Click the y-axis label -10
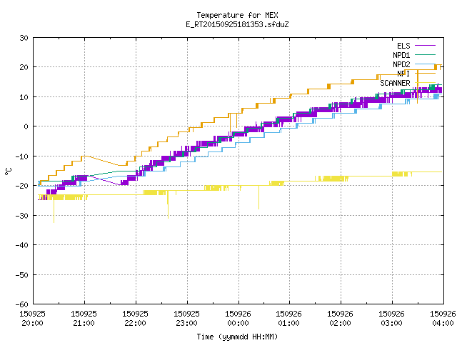Viewport: 457px width, 343px height. 22,156
